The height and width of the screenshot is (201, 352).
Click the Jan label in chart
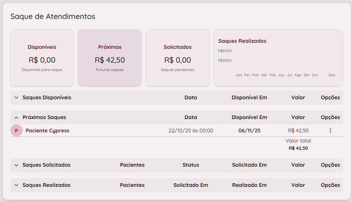239,75
